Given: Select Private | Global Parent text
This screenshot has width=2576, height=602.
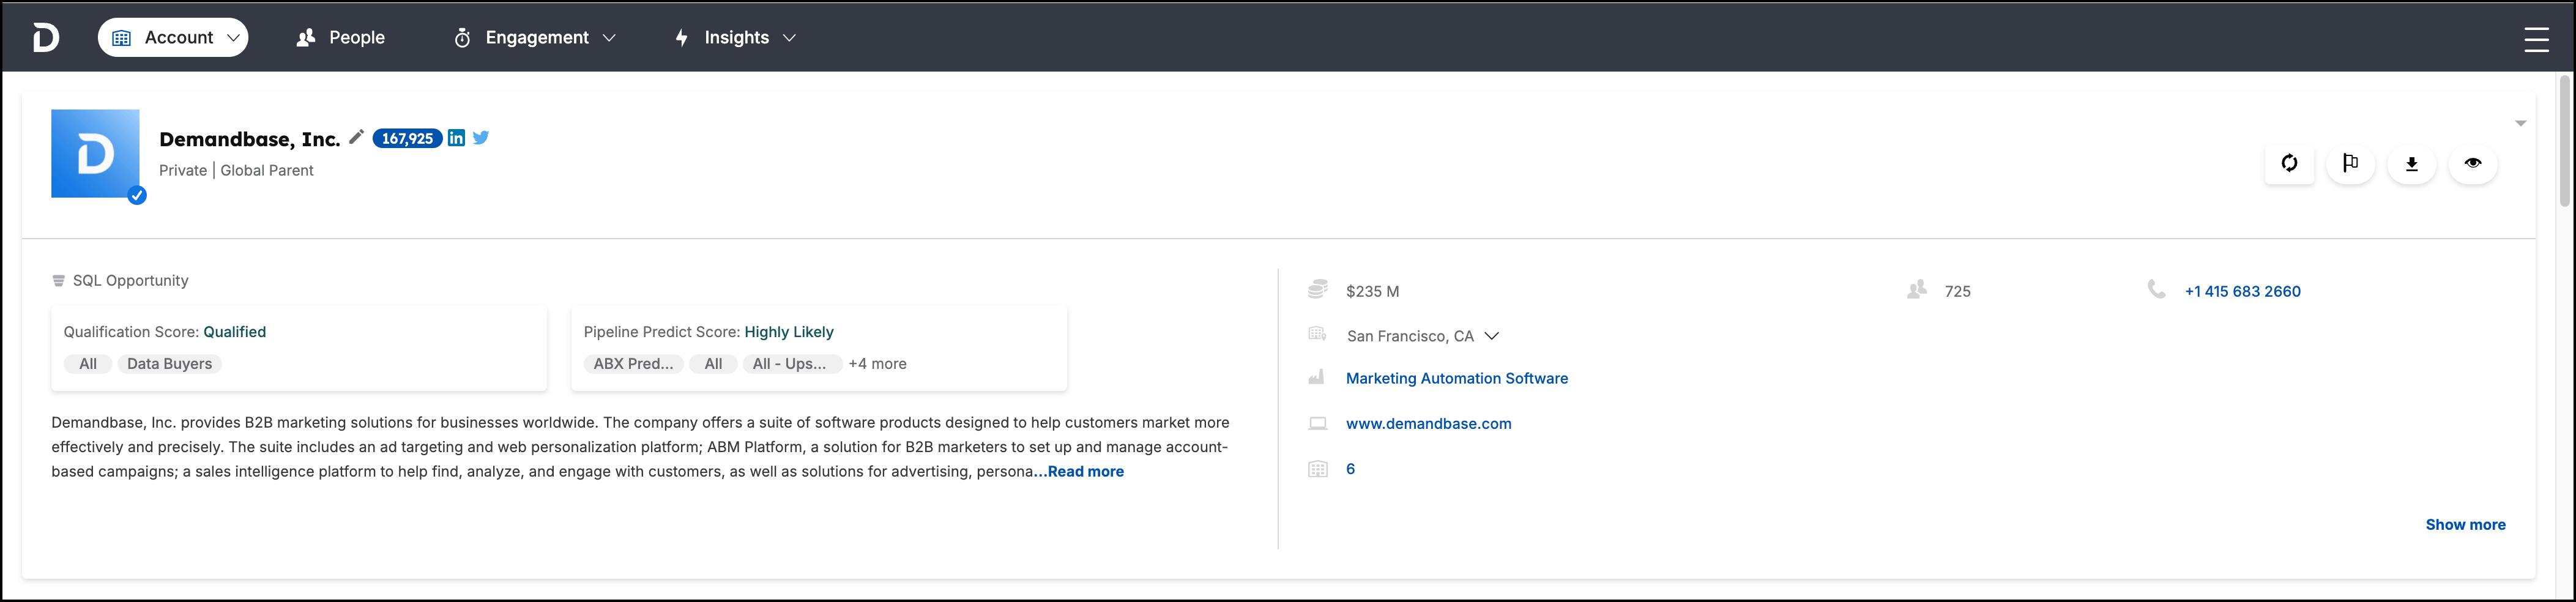Looking at the screenshot, I should coord(236,171).
